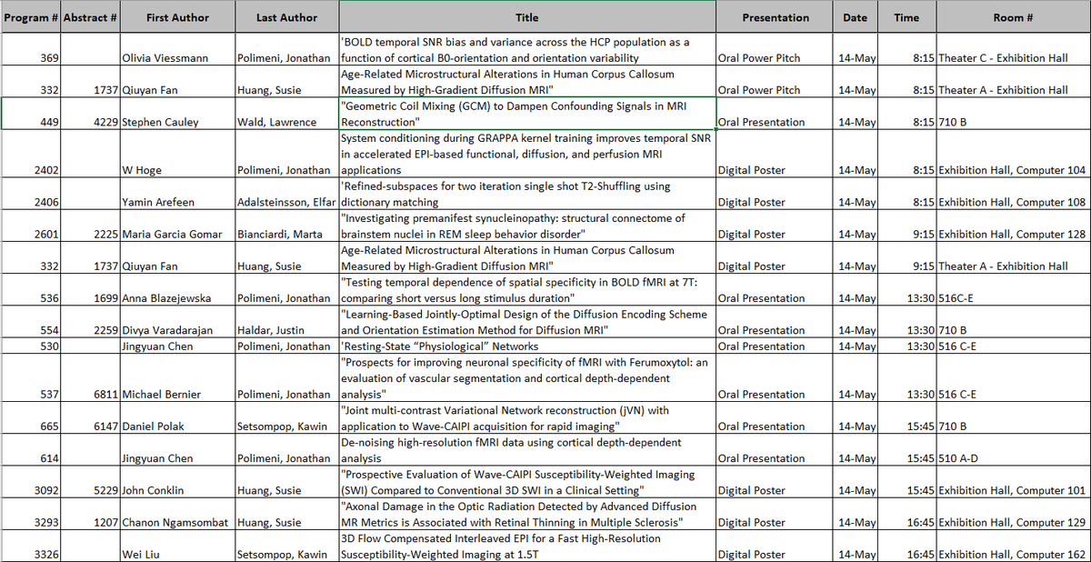Image resolution: width=1091 pixels, height=562 pixels.
Task: Select the Resting-State Physiological Networks title
Action: (526, 346)
